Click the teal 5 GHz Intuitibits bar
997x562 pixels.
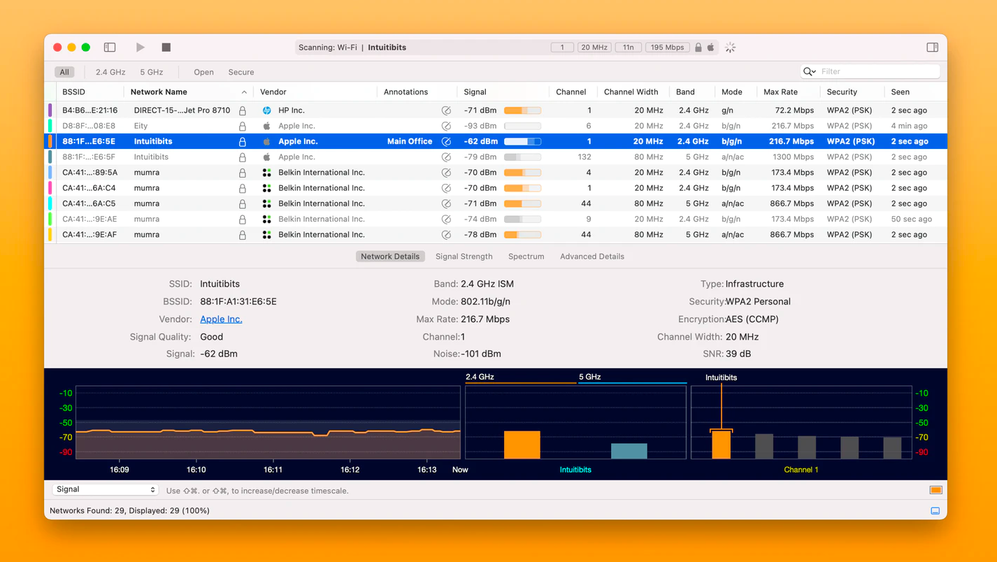tap(629, 451)
